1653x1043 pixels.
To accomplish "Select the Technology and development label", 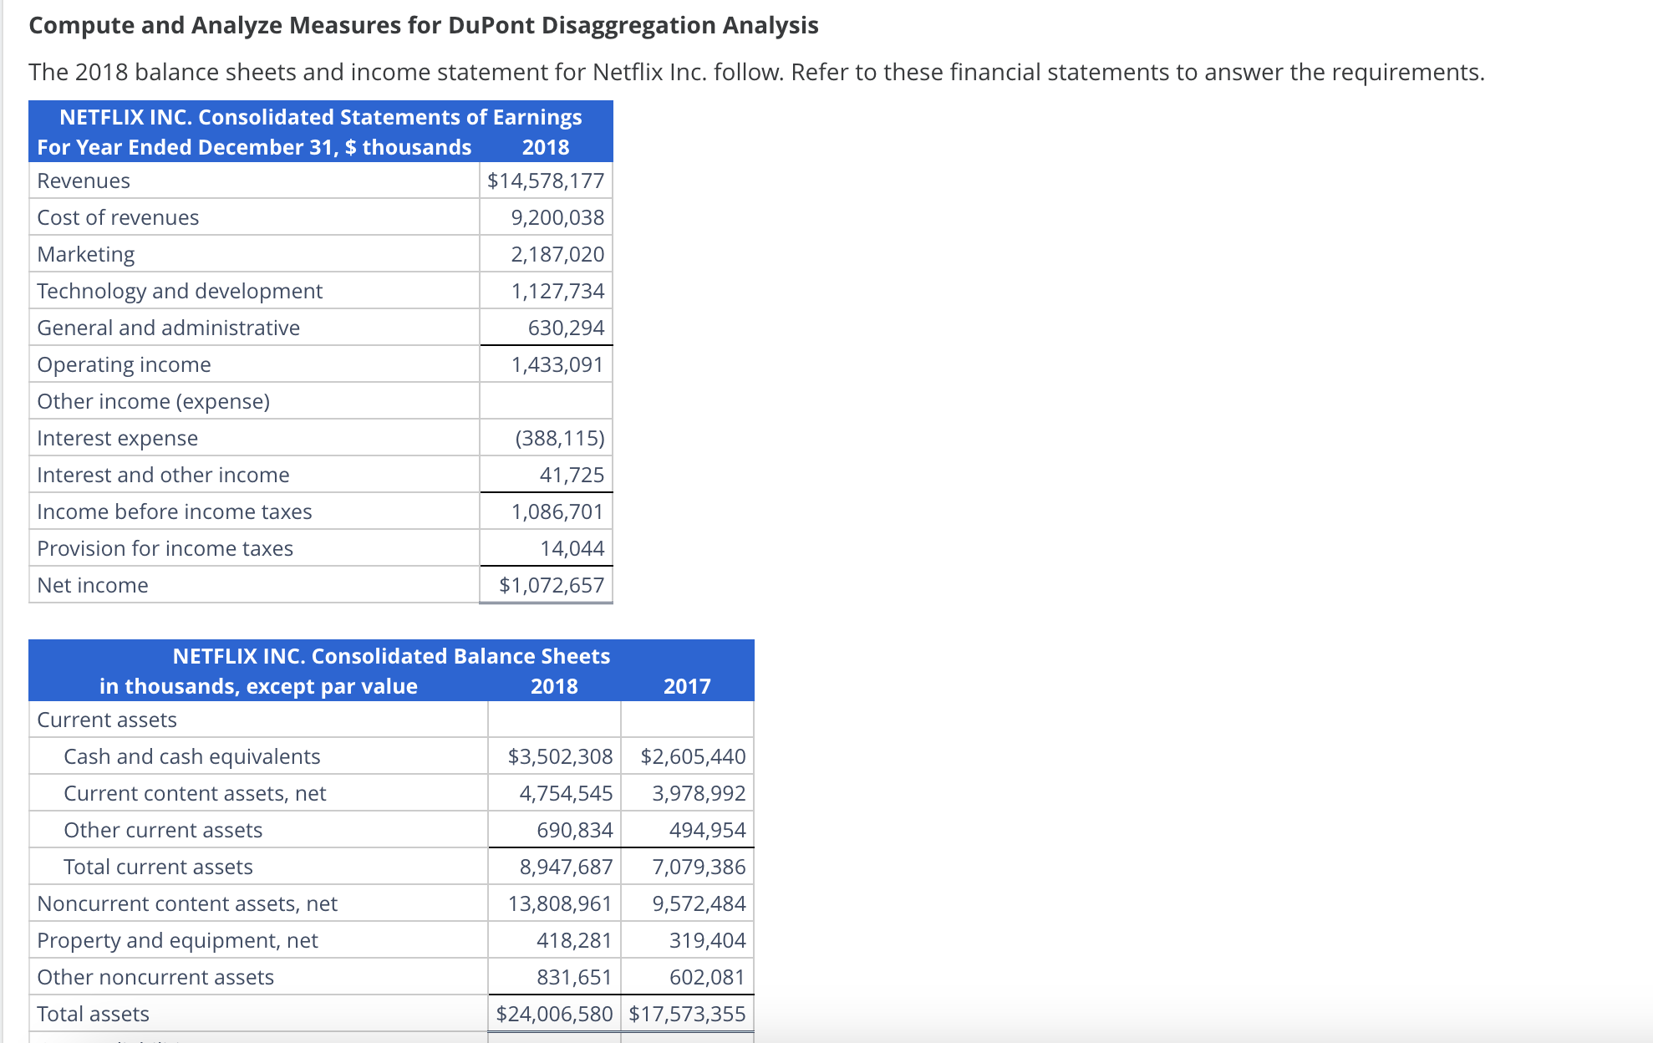I will (x=180, y=291).
